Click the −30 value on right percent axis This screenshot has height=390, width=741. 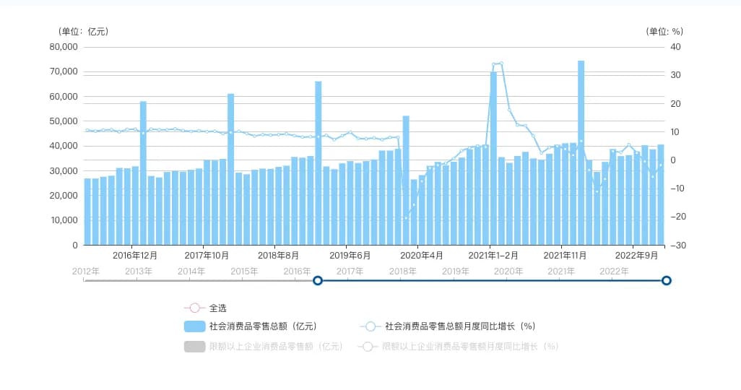[x=677, y=246]
